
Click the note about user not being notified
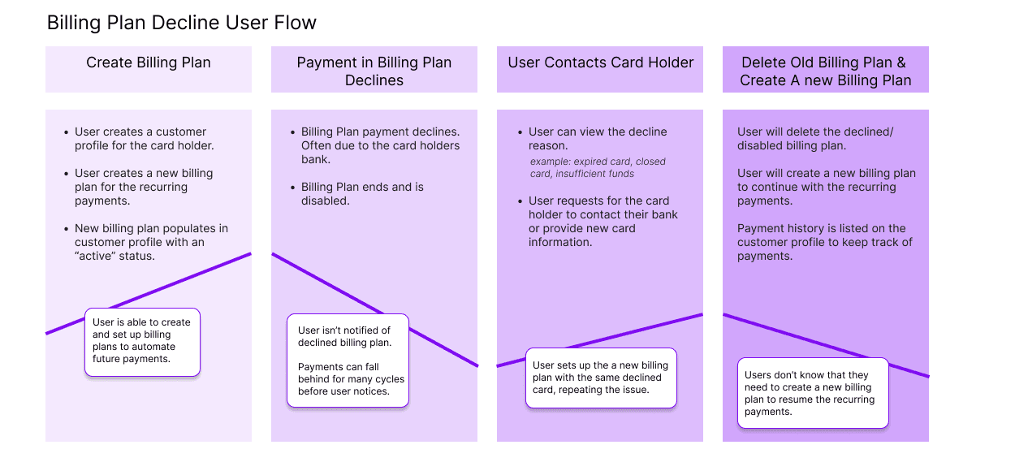pos(348,361)
